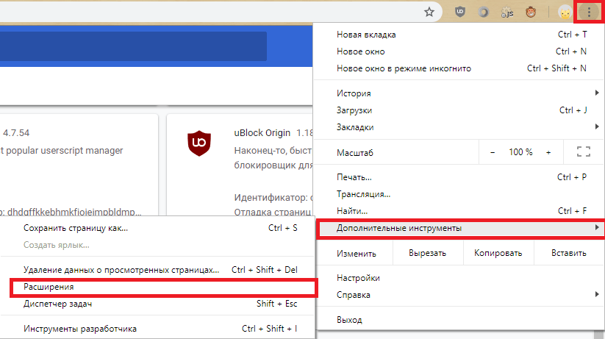Choose Трансляция... menu item
Viewport: 605px width, 339px height.
click(459, 194)
